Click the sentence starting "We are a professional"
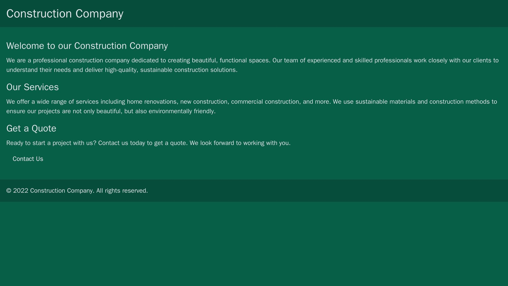 [138, 61]
